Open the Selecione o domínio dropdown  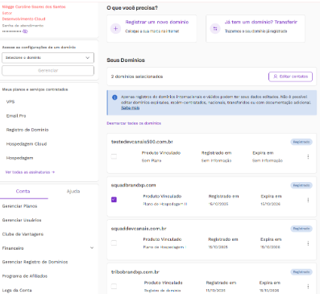48,58
